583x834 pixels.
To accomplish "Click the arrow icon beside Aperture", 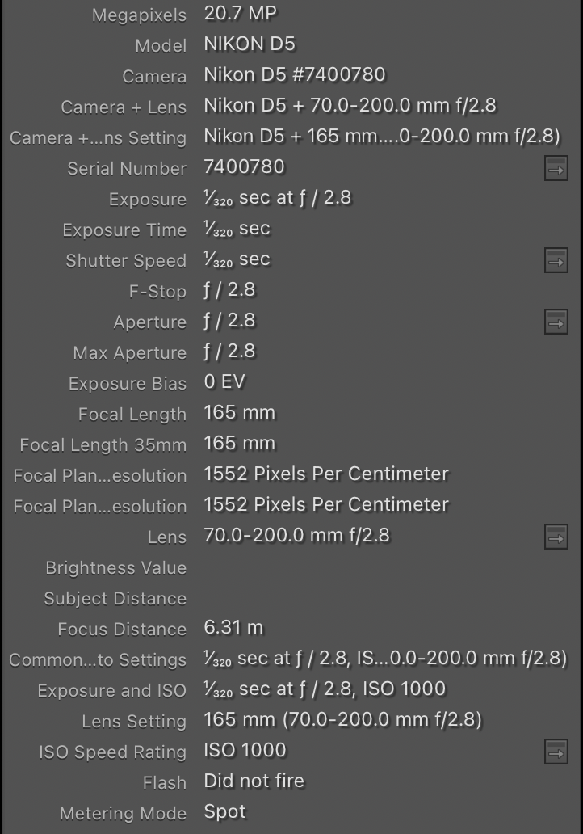I will point(556,321).
